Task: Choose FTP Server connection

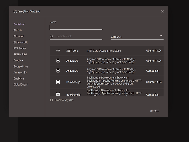Action: coord(20,49)
